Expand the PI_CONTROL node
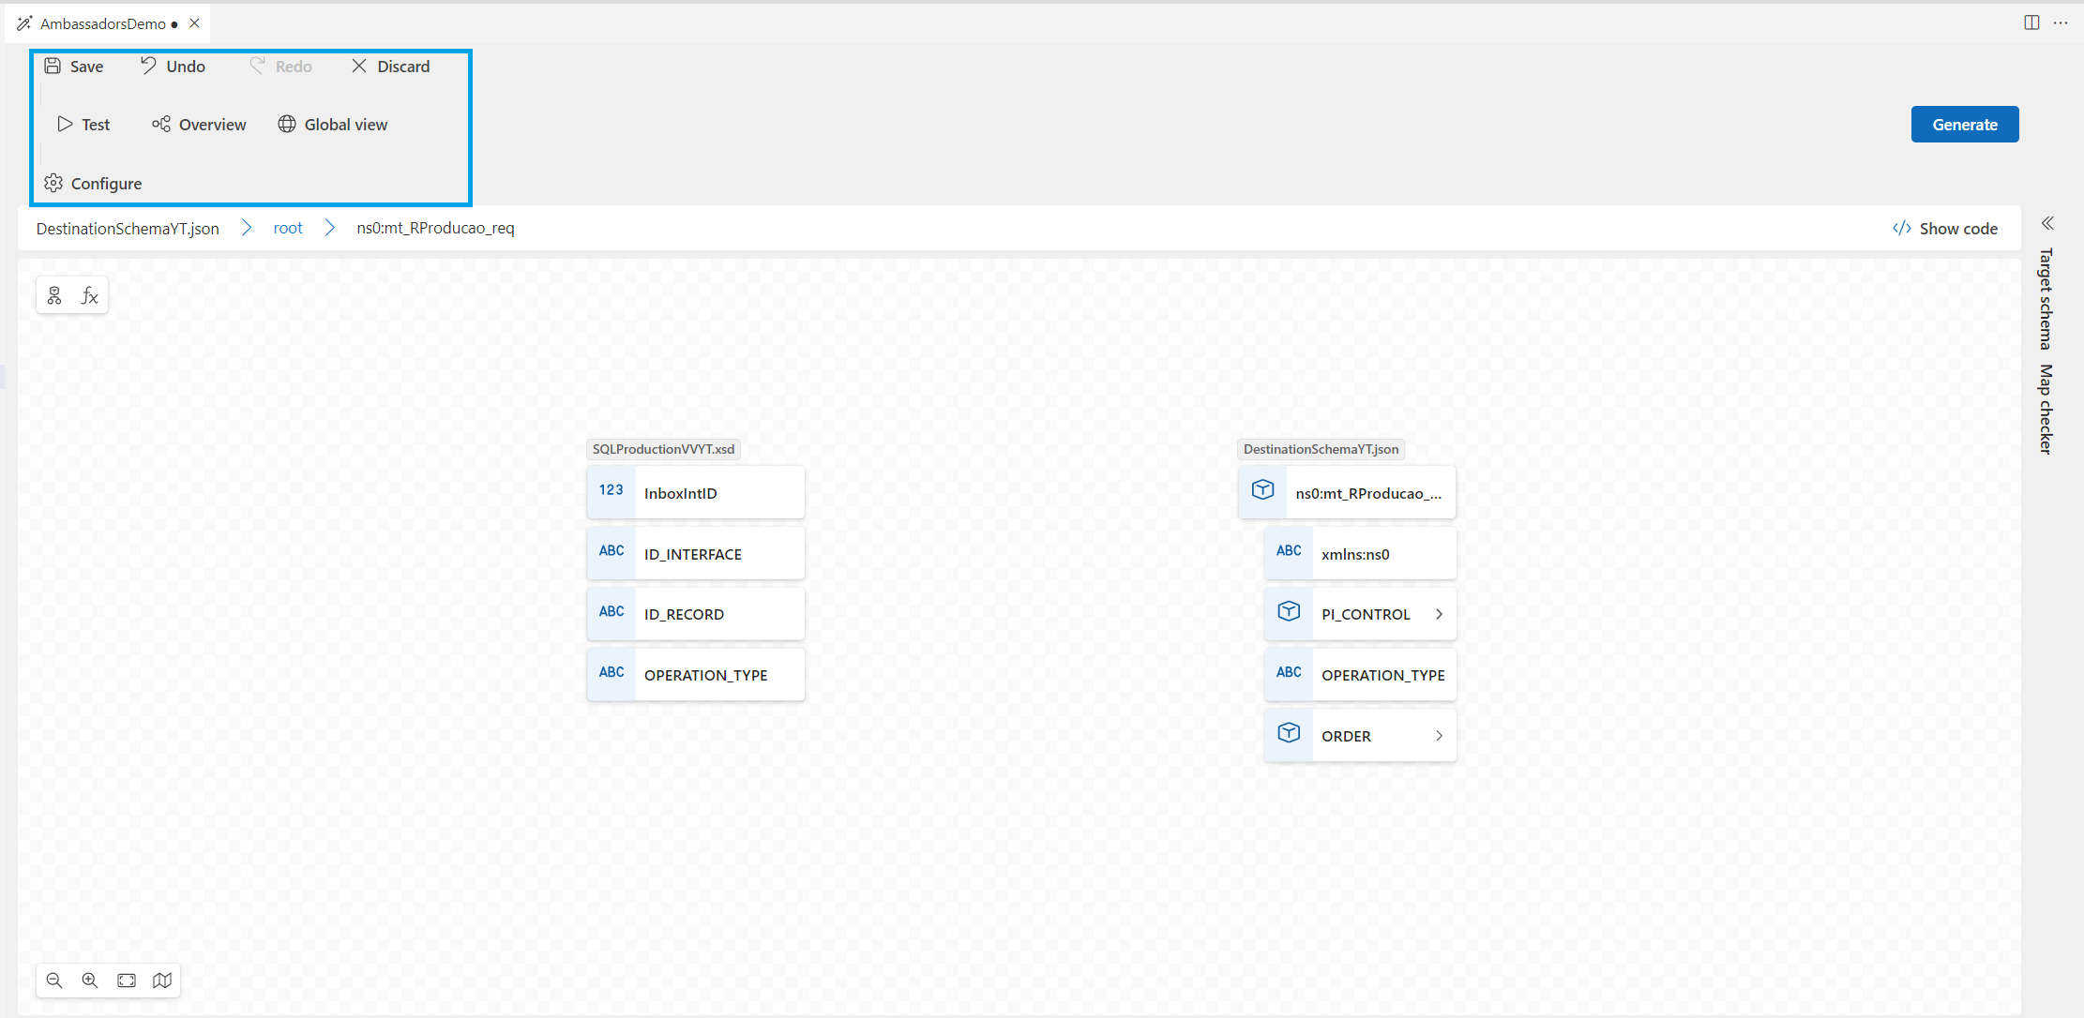 pos(1439,614)
